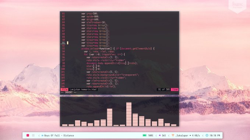Click the tallest bar in the audio visualizer
Viewport: 250px width, 140px height.
(129, 114)
